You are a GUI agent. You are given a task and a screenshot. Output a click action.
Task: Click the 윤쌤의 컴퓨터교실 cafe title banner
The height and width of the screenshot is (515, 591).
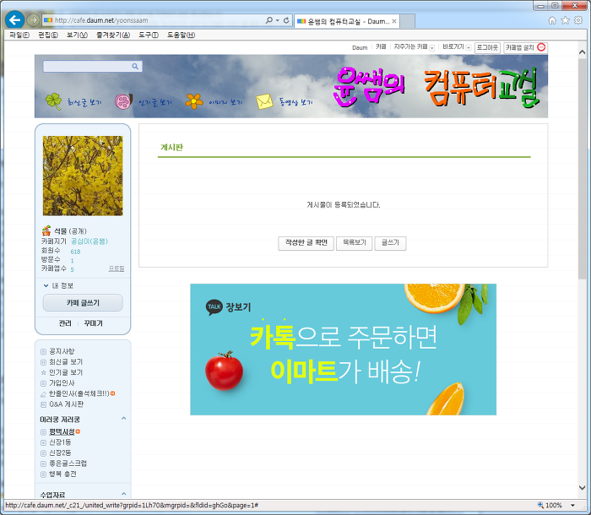436,88
